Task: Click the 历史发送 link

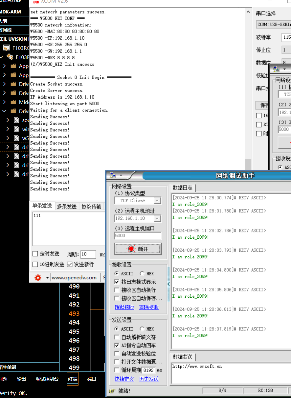Action: click(x=149, y=379)
